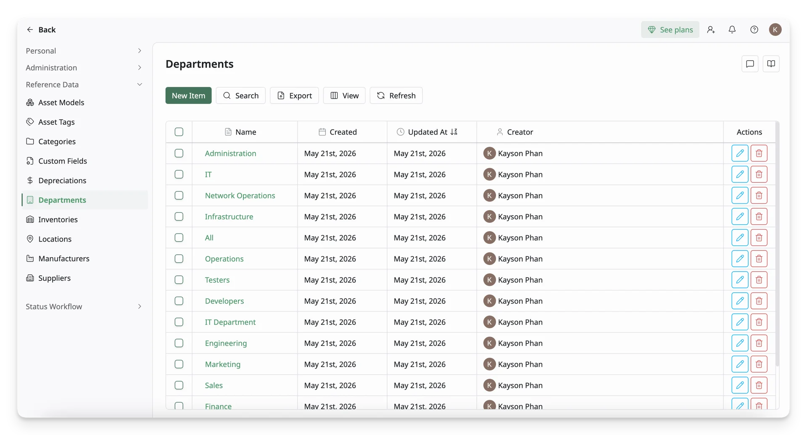Click the table's vertical scrollbar
This screenshot has width=807, height=435.
click(777, 244)
